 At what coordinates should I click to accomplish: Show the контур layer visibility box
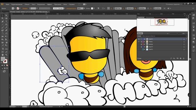coord(139,44)
